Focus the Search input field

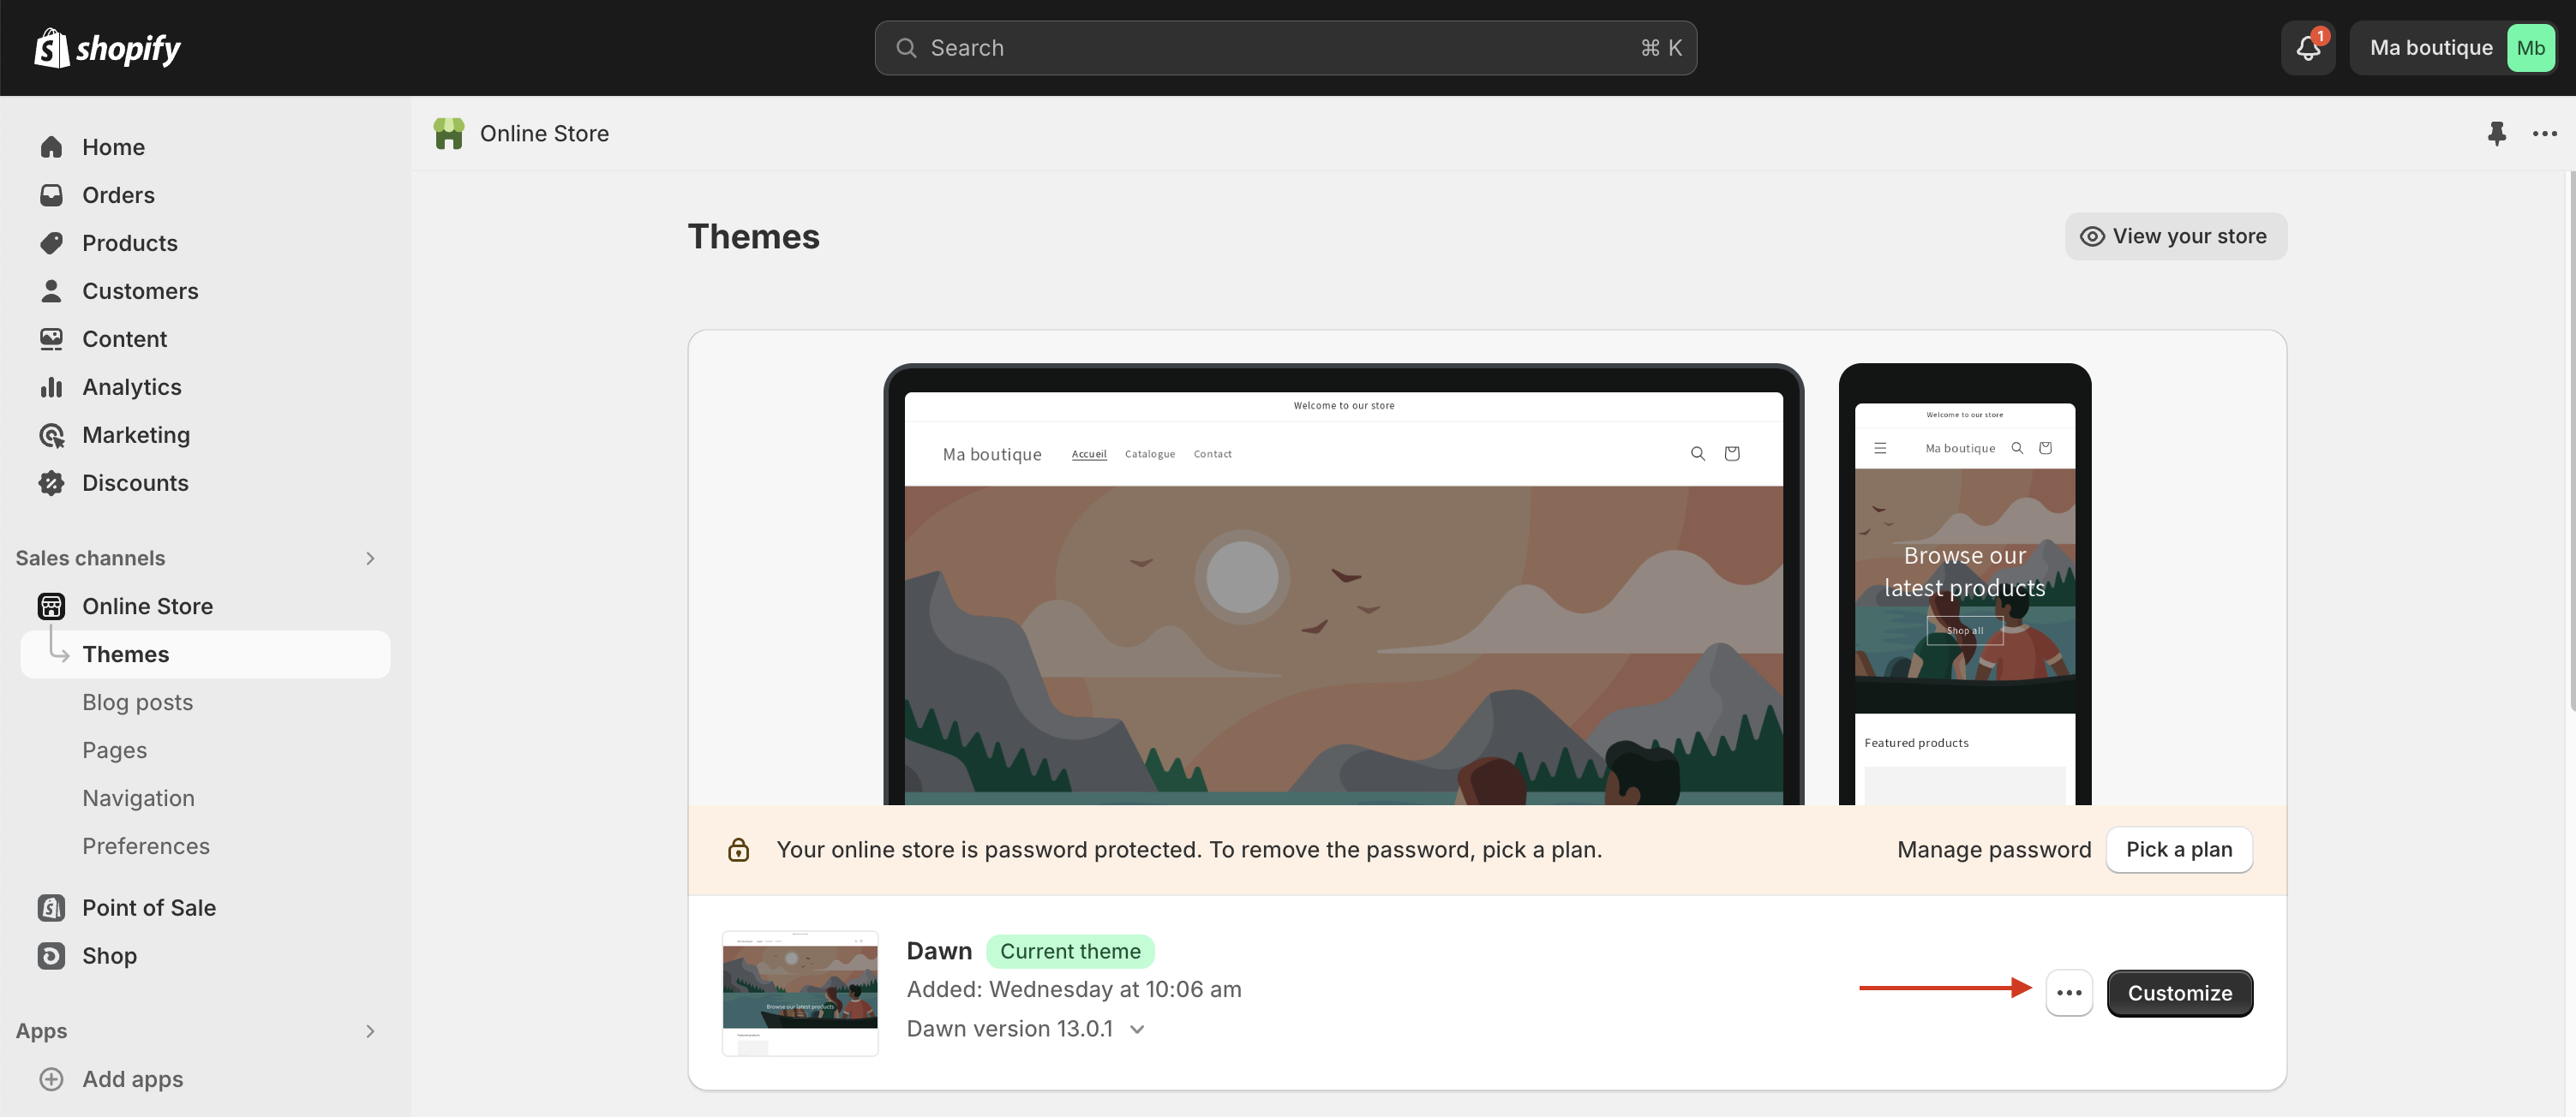coord(1284,48)
